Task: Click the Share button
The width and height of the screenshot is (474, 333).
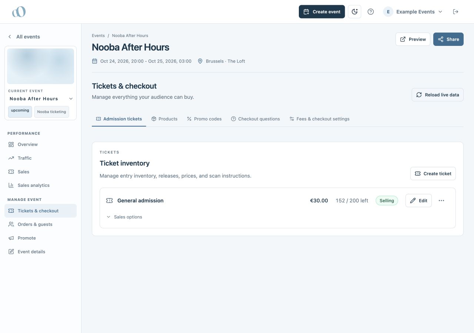Action: coord(448,39)
